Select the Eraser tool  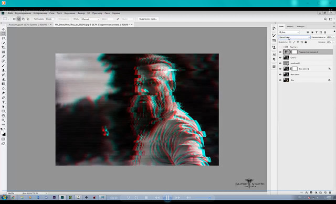(x=3, y=79)
